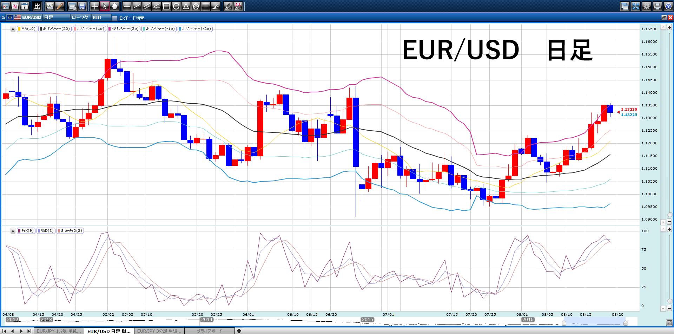Click the plus zoom button on price axis

[x=669, y=27]
